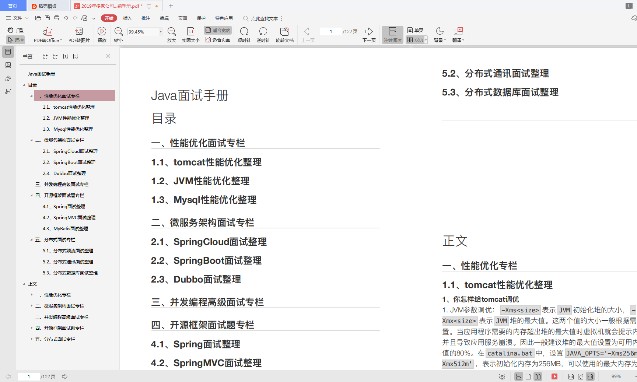Image resolution: width=637 pixels, height=382 pixels.
Task: Set view to actual size (实际大小)
Action: (x=190, y=35)
